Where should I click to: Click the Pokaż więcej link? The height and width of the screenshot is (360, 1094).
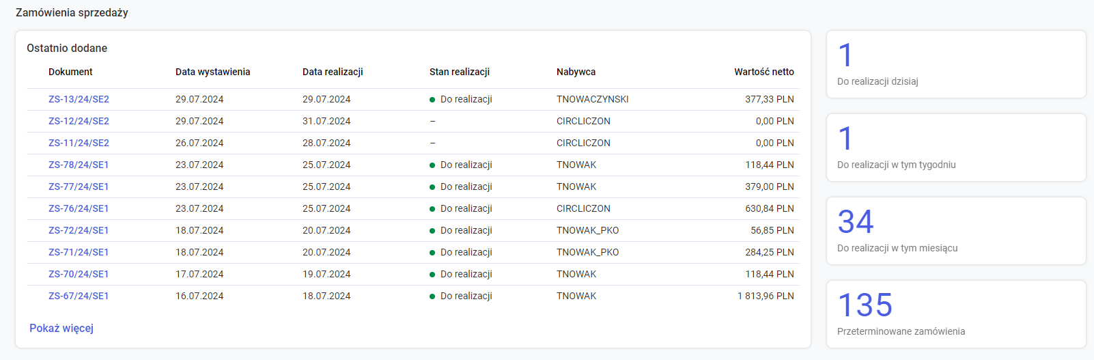tap(61, 328)
